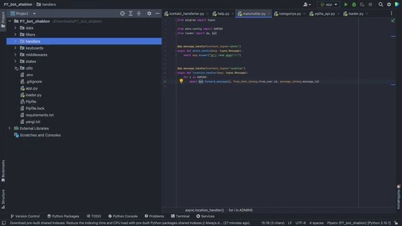Expand the keyboards folder

(15, 48)
